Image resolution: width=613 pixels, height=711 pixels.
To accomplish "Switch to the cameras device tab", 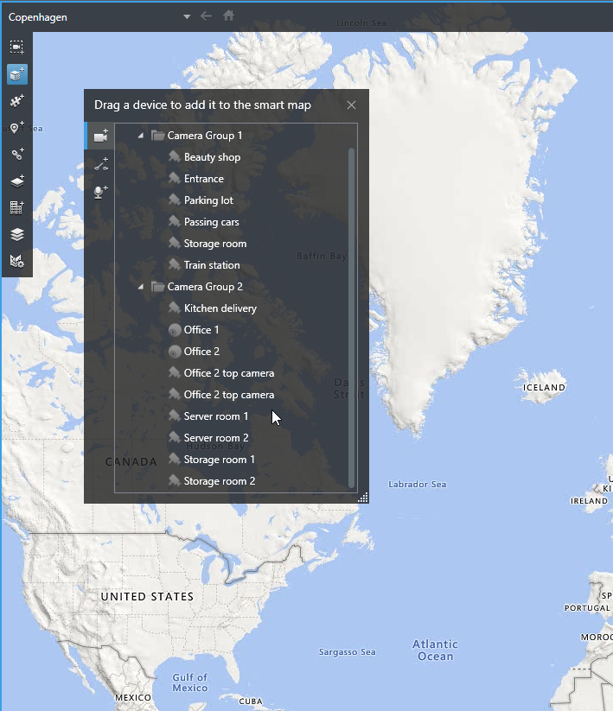I will coord(100,136).
